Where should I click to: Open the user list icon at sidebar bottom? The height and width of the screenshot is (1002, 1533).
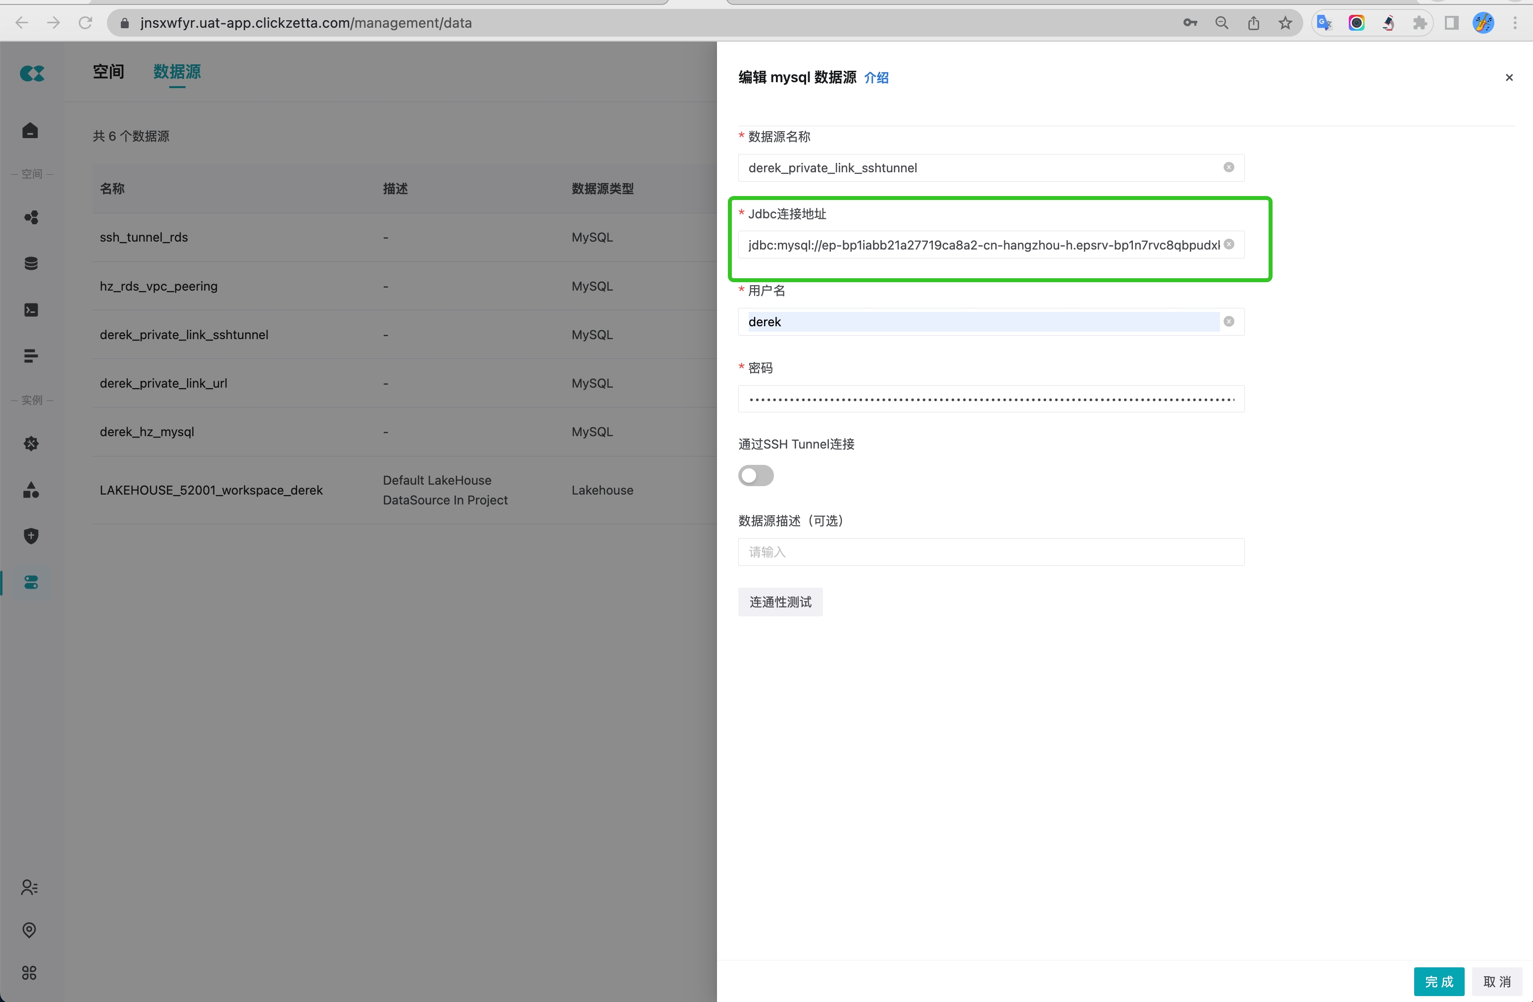[30, 887]
